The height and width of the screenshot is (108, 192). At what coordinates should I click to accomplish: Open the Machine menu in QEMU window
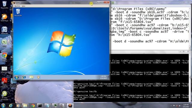pyautogui.click(x=17, y=6)
